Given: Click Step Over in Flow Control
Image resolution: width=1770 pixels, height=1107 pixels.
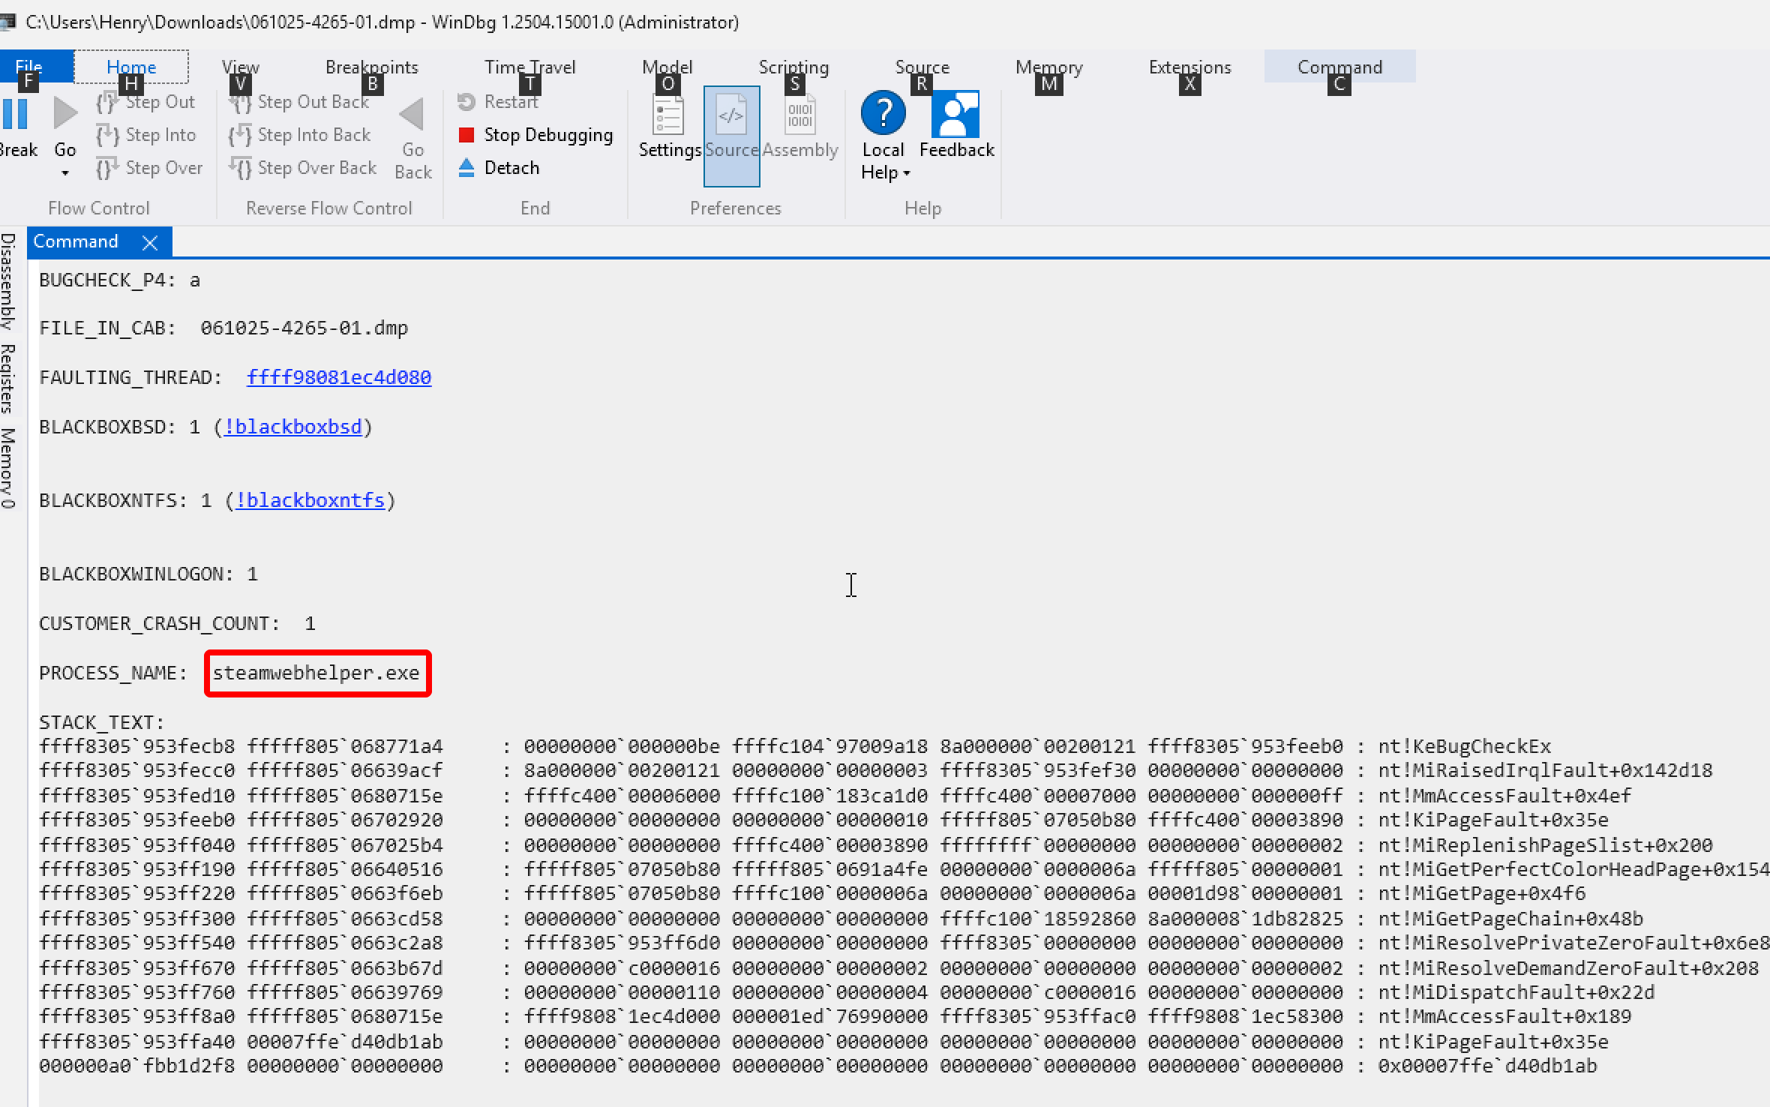Looking at the screenshot, I should click(x=149, y=168).
